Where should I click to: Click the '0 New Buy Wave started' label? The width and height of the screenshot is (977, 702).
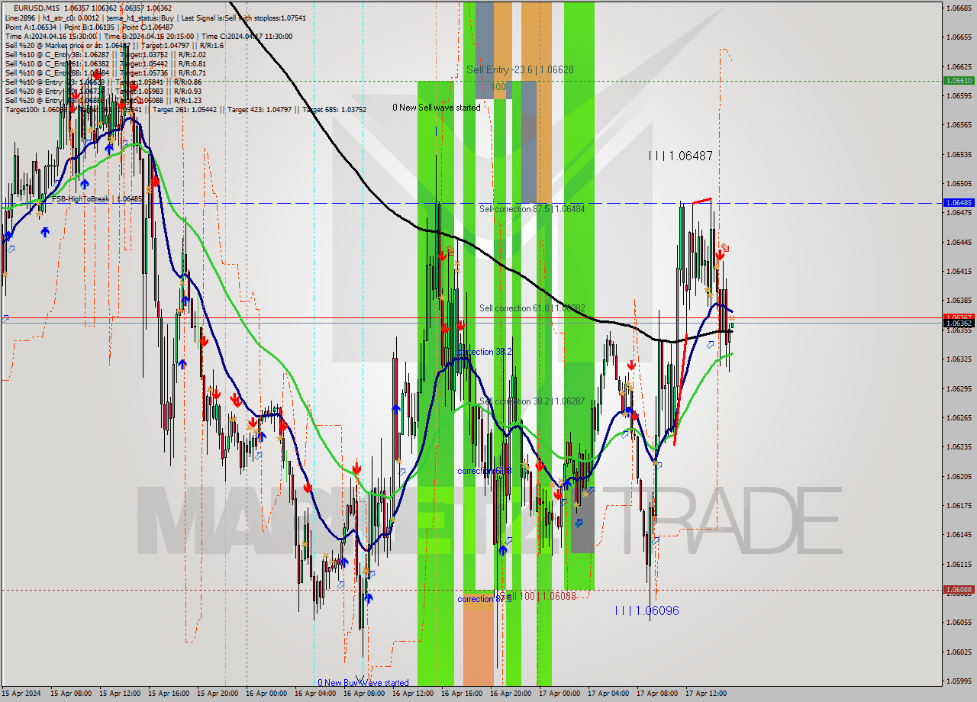coord(363,683)
